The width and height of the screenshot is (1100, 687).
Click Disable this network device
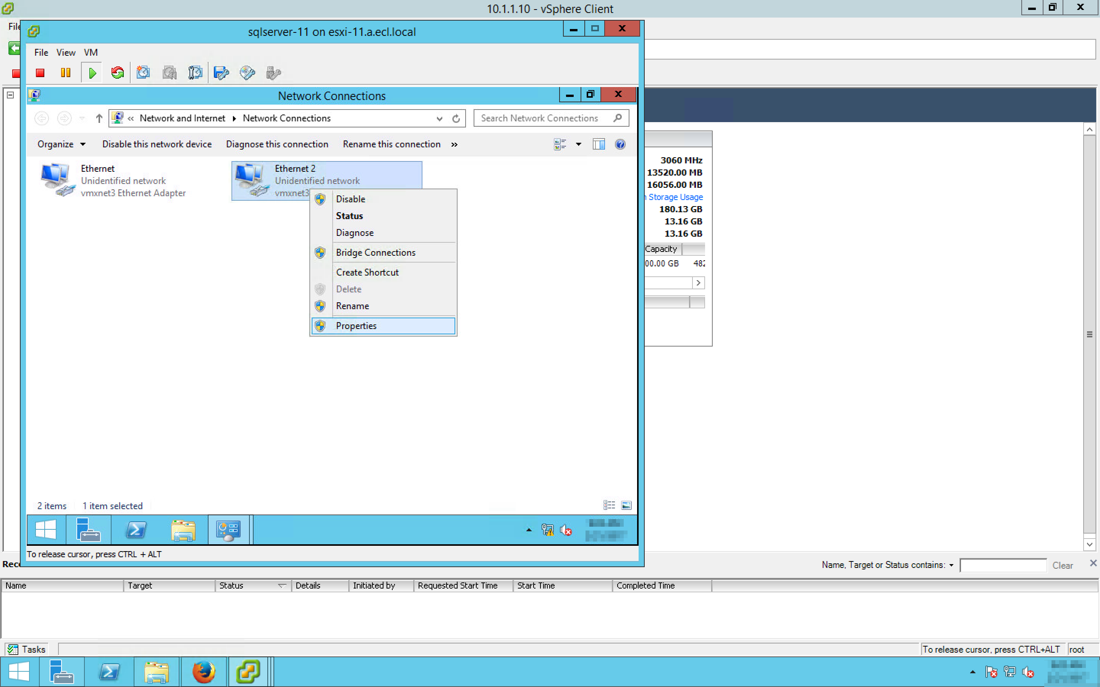157,145
